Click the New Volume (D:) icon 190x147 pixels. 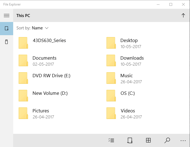23,96
